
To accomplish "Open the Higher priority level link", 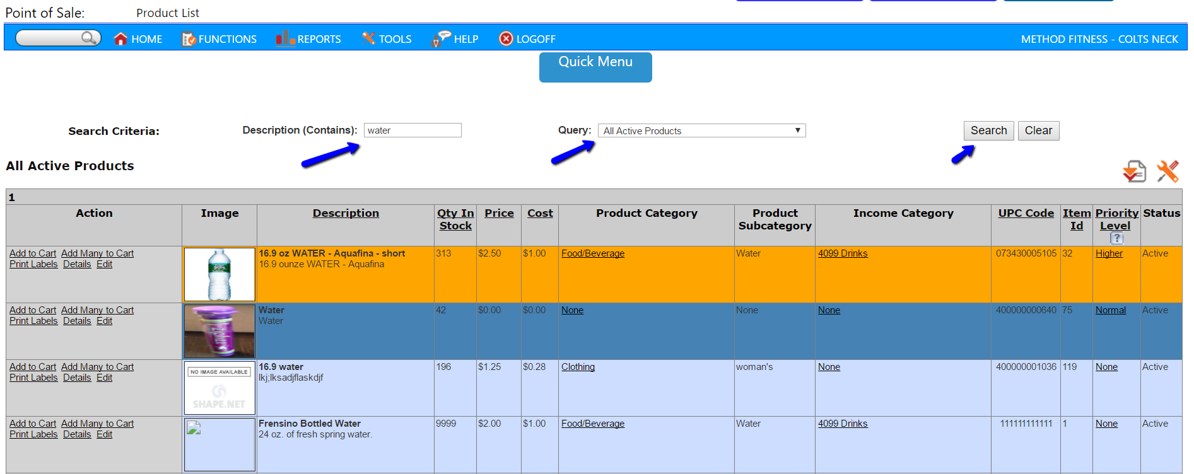I will [x=1109, y=253].
